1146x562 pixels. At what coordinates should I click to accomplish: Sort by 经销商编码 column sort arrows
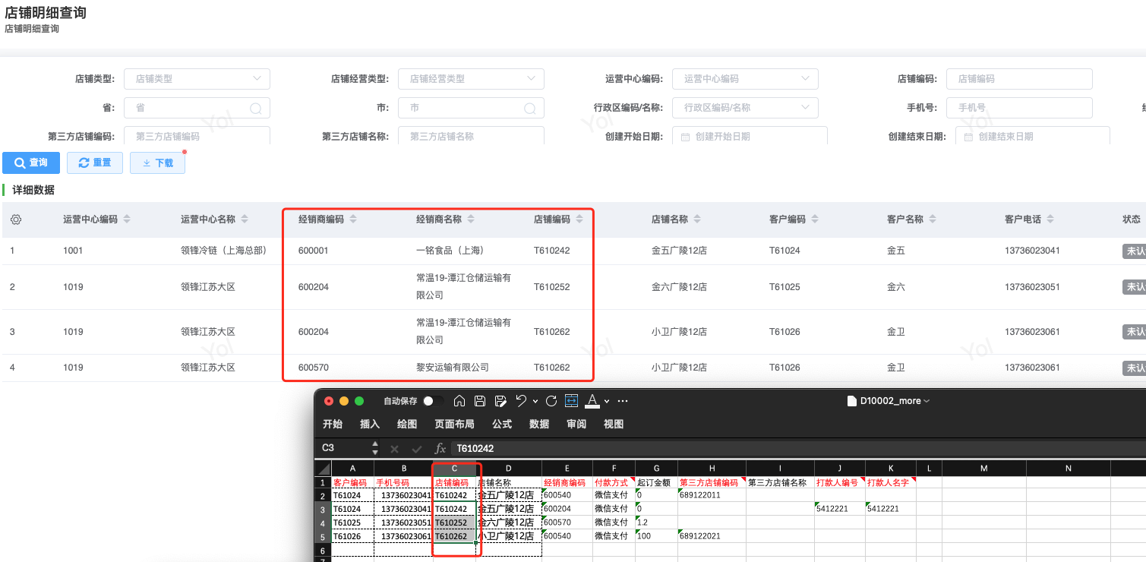tap(353, 219)
